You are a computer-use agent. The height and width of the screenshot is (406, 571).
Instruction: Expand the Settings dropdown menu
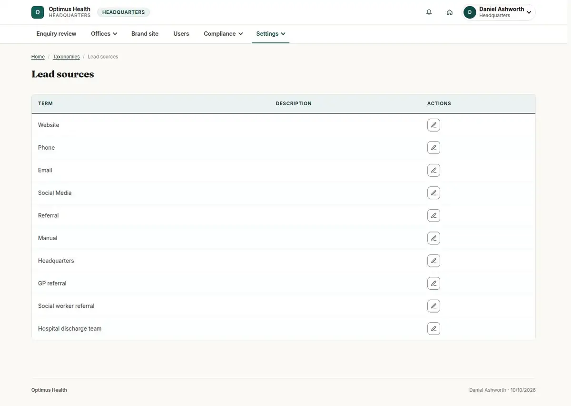[x=271, y=34]
